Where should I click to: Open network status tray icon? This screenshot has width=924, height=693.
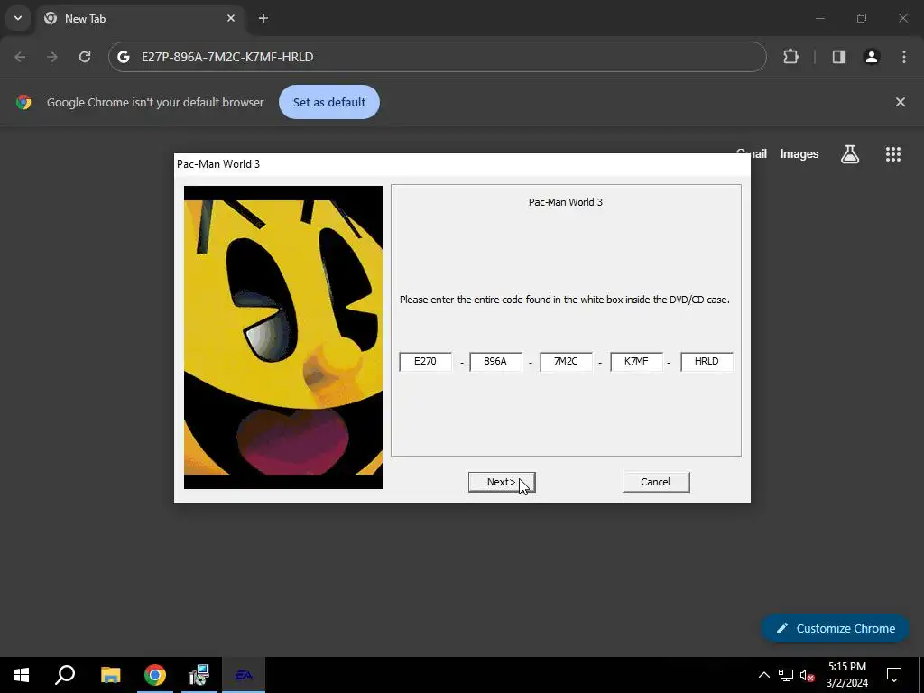coord(786,675)
